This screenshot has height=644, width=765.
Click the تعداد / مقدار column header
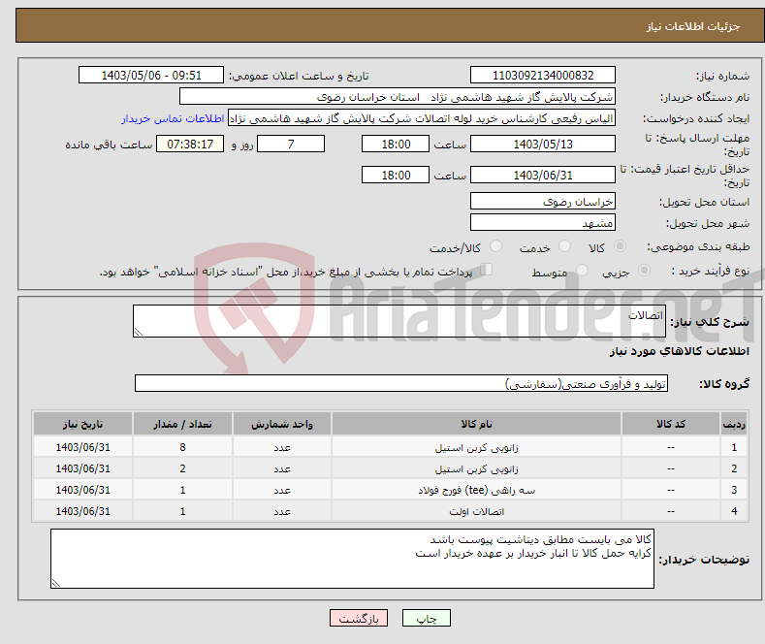(x=182, y=424)
